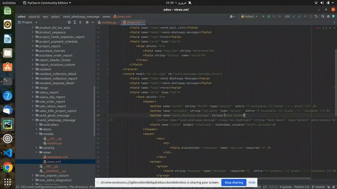Open Project panel options gear
Viewport: 337px width, 189px height.
[87, 22]
